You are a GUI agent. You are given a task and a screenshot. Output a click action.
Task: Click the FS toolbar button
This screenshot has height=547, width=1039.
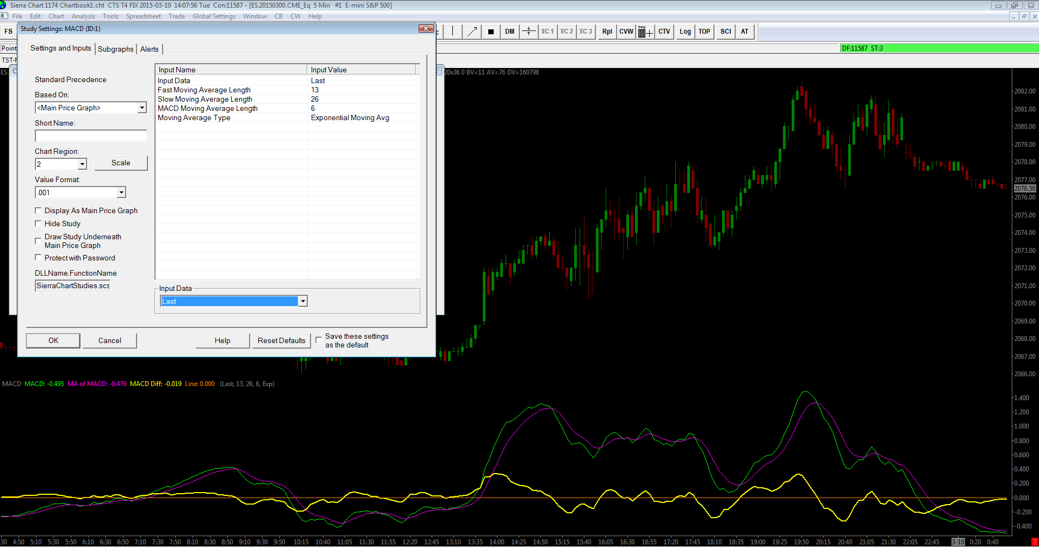click(8, 32)
